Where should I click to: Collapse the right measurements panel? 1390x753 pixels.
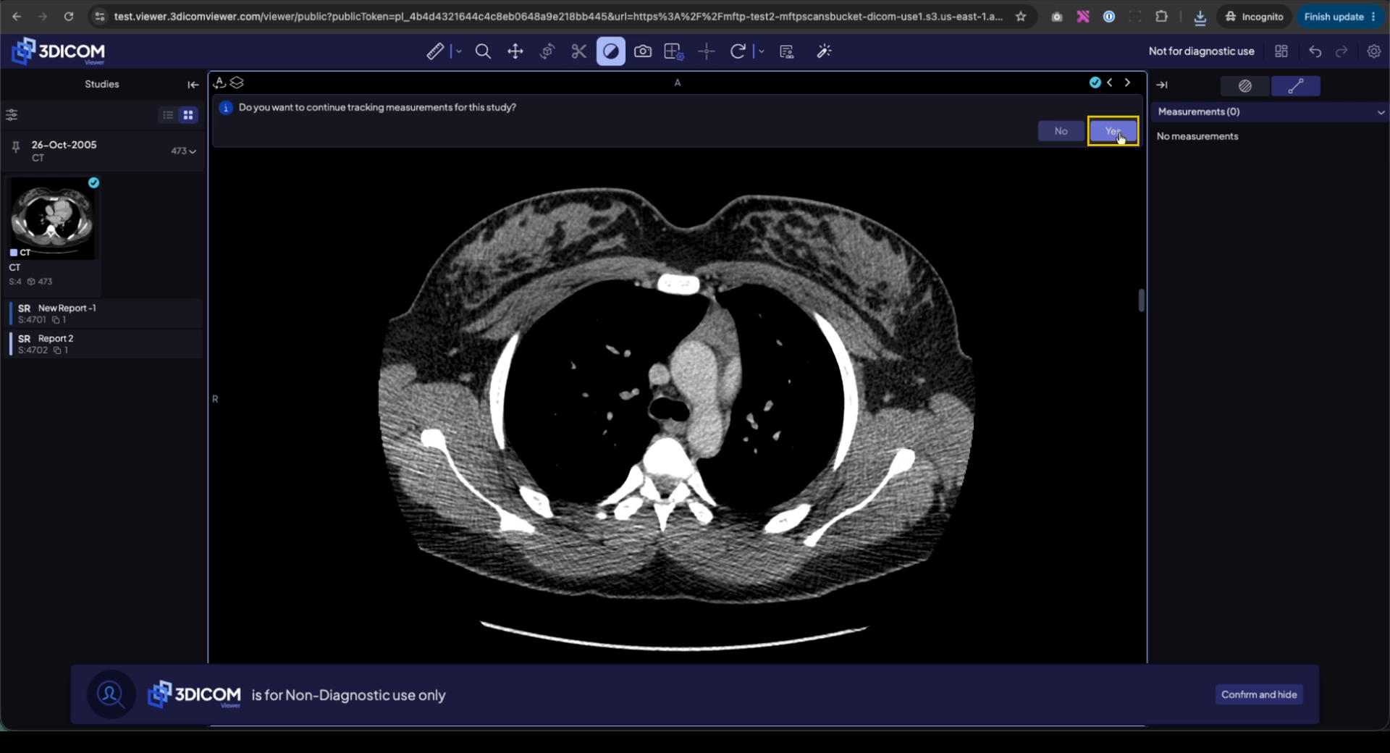tap(1162, 85)
